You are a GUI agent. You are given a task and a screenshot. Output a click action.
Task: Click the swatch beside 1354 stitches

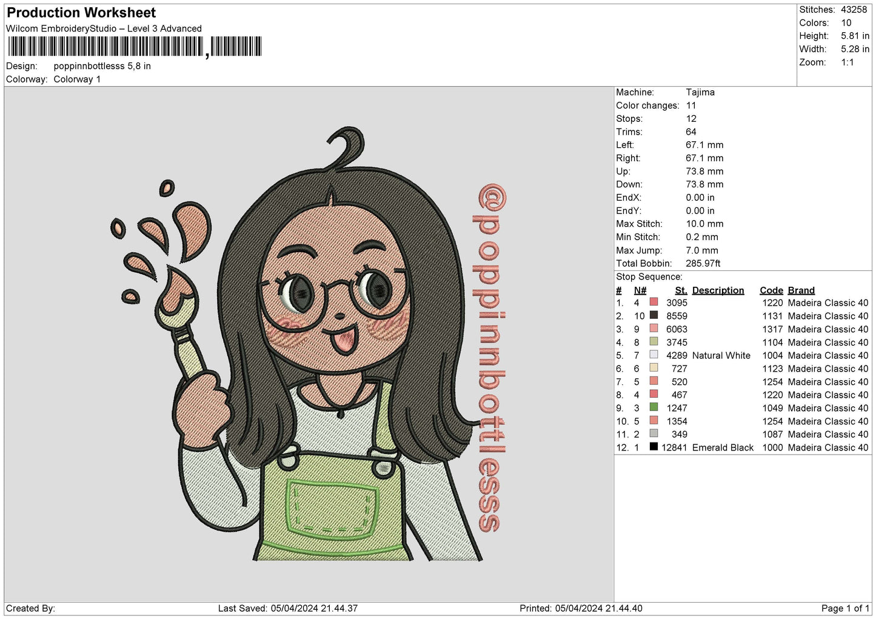654,421
